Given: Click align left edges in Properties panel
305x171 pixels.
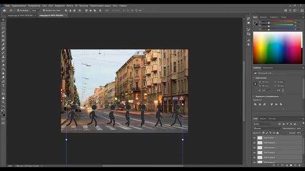Looking at the screenshot, I should tap(255, 104).
